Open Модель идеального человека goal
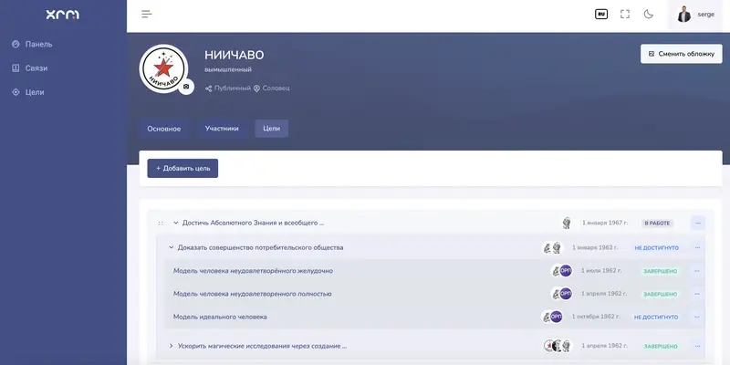 220,317
